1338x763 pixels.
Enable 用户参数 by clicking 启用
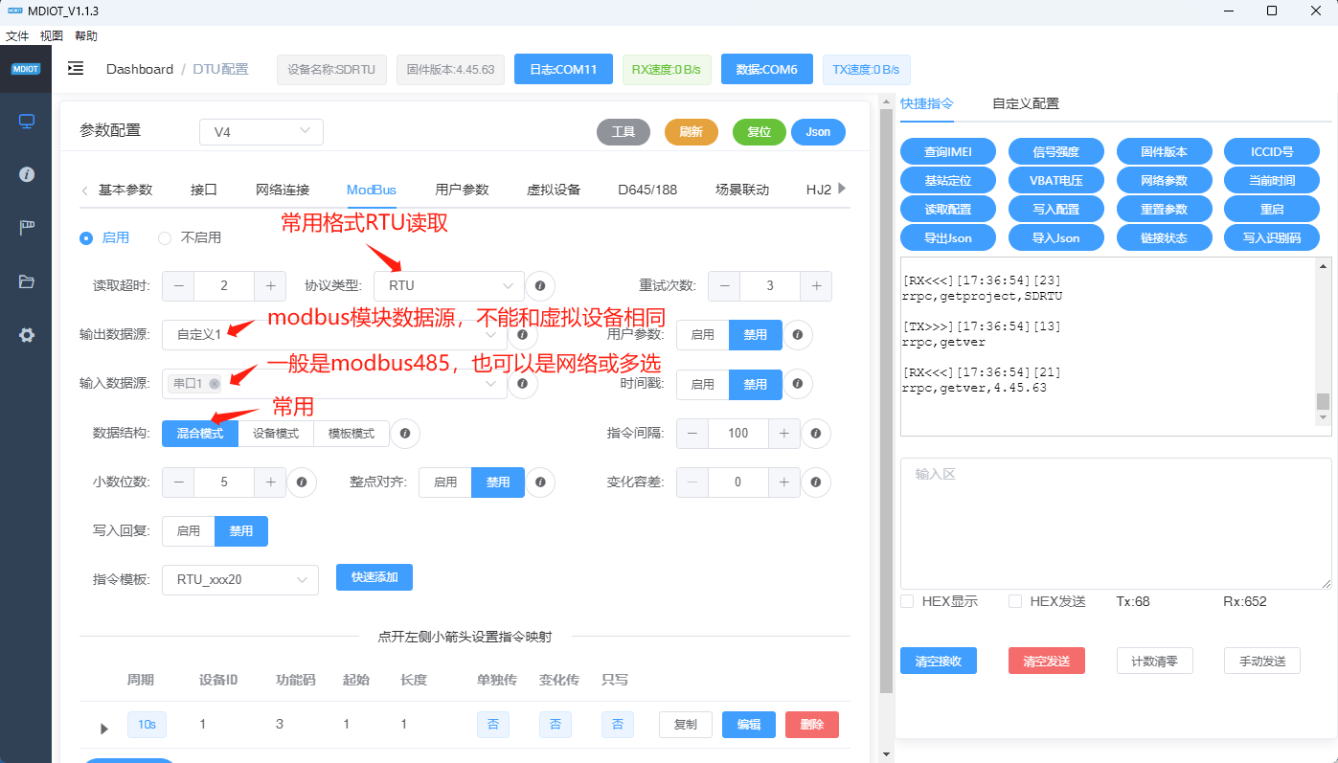(703, 334)
